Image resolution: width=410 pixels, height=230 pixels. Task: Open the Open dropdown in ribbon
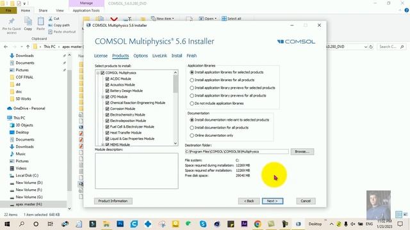click(x=208, y=19)
